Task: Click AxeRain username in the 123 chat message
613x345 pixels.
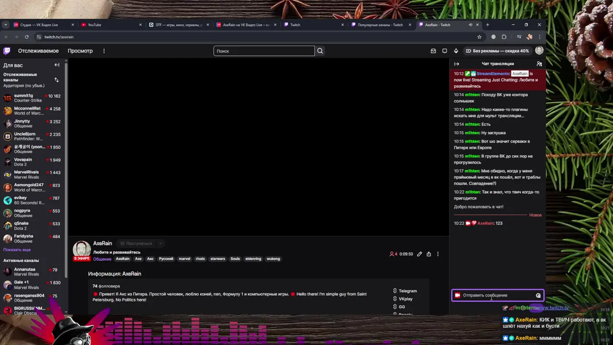Action: coord(485,223)
